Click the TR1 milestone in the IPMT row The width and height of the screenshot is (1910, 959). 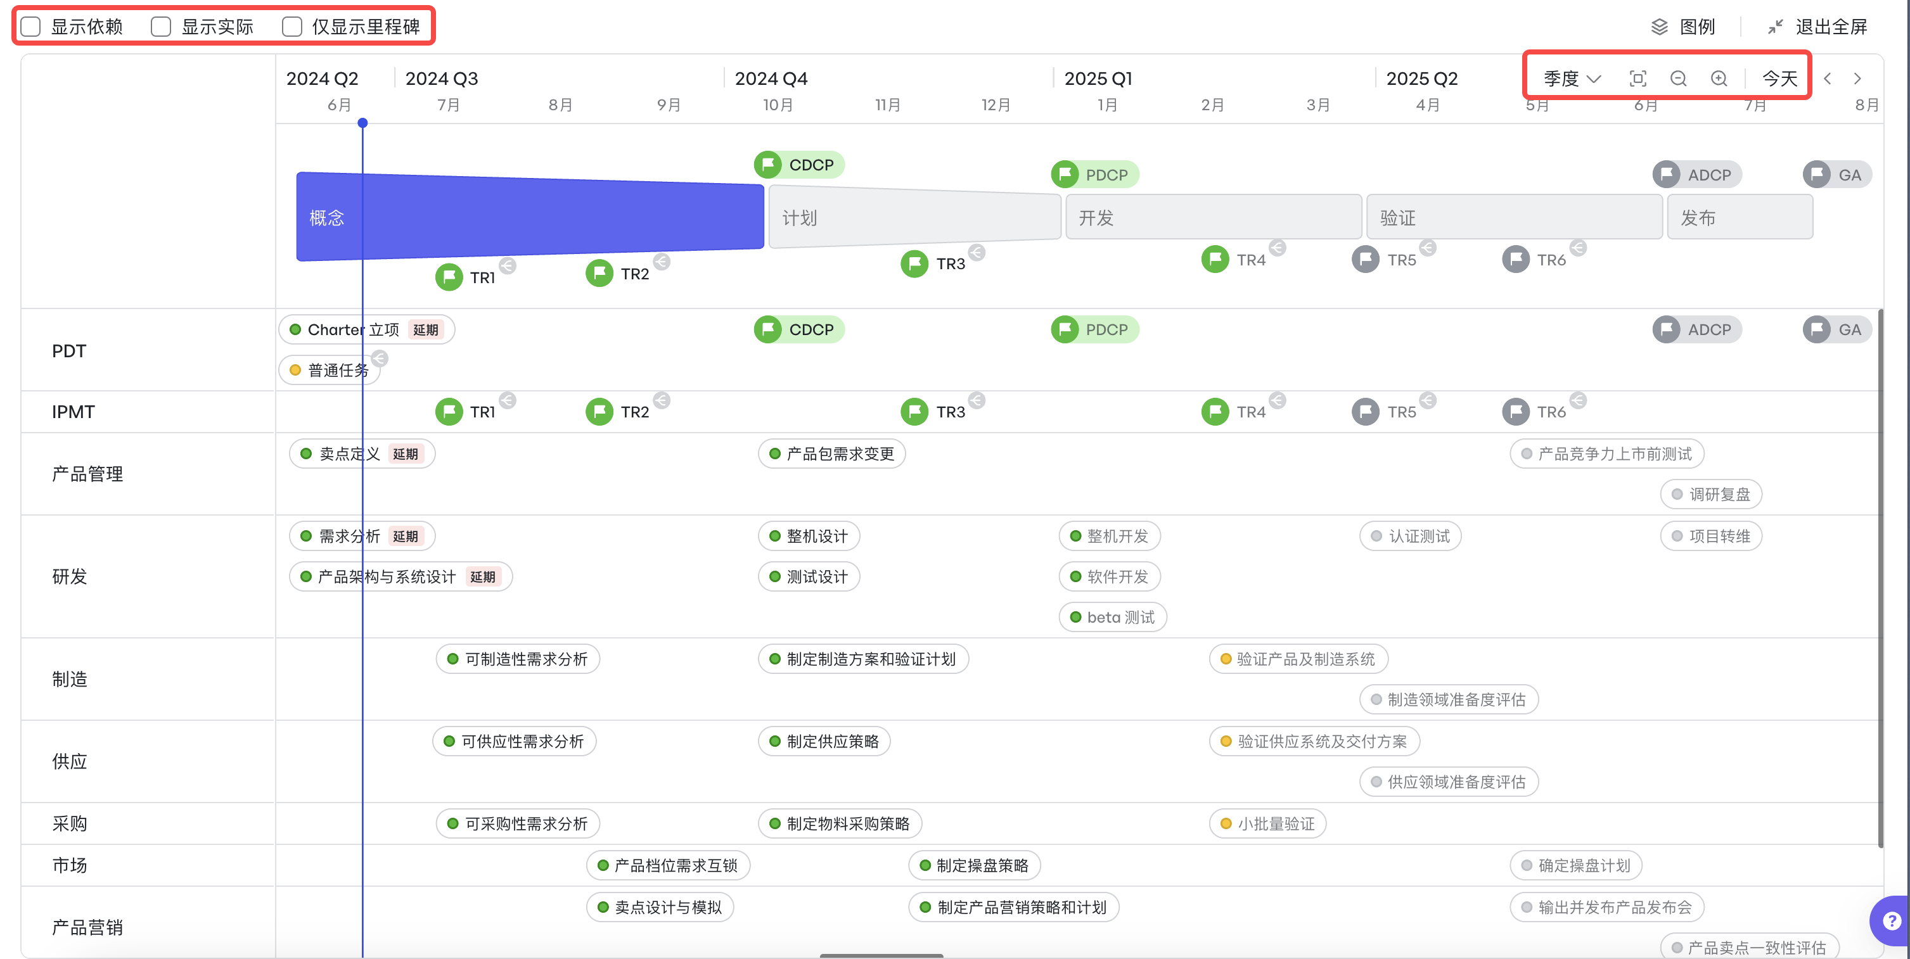(466, 411)
